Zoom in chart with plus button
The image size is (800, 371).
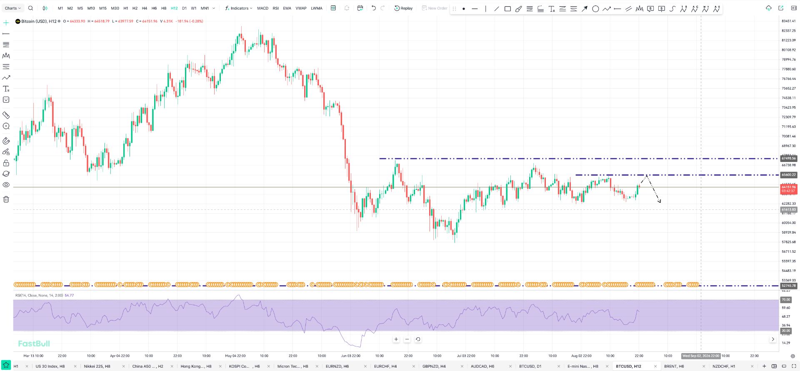pyautogui.click(x=396, y=339)
